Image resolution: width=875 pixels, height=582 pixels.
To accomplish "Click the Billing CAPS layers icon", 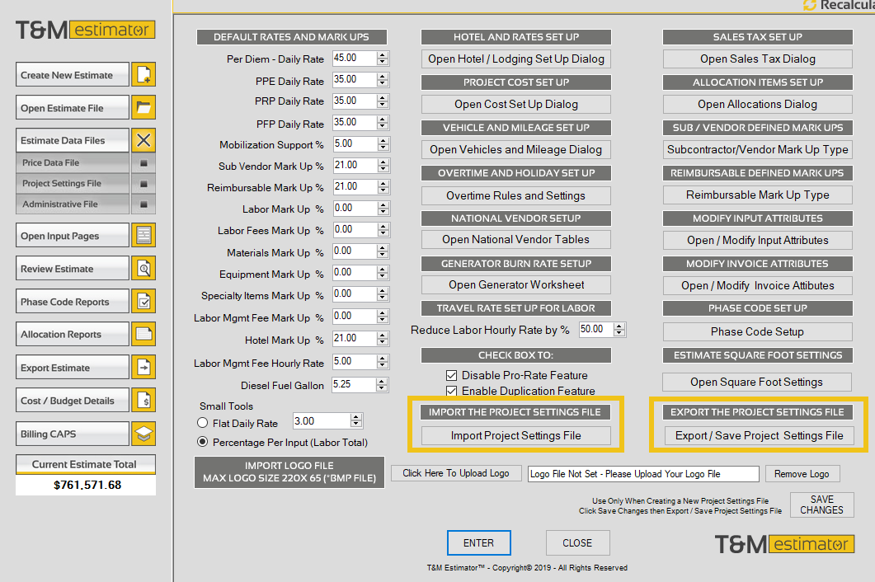I will pos(143,434).
